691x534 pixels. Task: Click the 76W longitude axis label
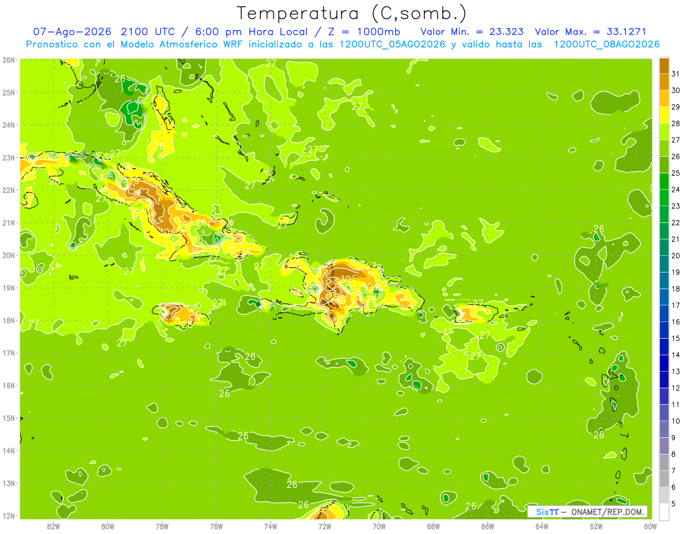tap(216, 526)
